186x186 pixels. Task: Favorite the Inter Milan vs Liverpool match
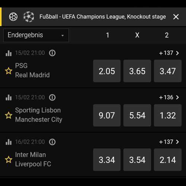(9, 160)
